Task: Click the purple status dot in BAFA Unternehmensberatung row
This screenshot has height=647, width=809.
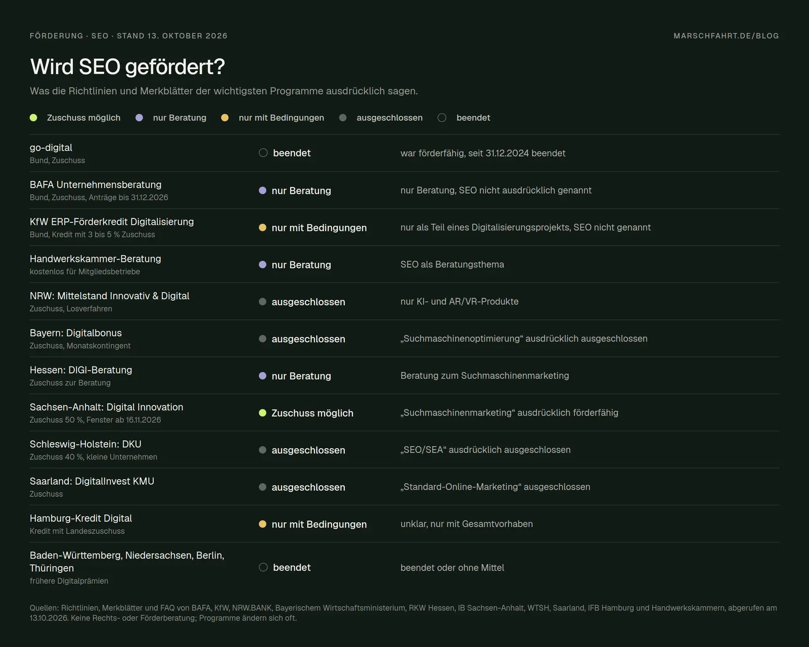Action: (x=262, y=191)
